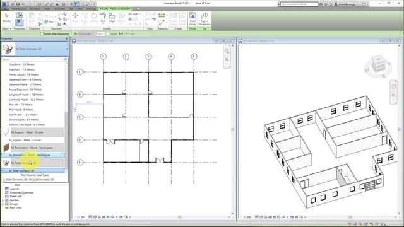Image resolution: width=404 pixels, height=227 pixels.
Task: Open the Annotate ribbon tab
Action: coord(60,9)
